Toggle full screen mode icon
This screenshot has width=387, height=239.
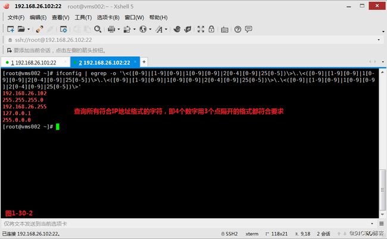pos(201,29)
